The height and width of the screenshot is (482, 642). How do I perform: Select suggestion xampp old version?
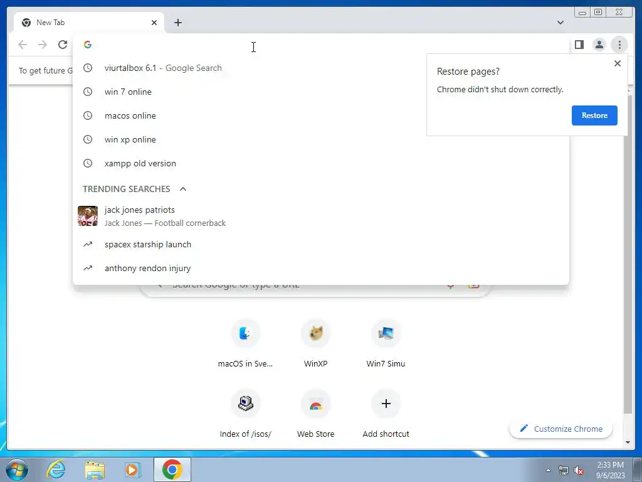click(x=321, y=163)
